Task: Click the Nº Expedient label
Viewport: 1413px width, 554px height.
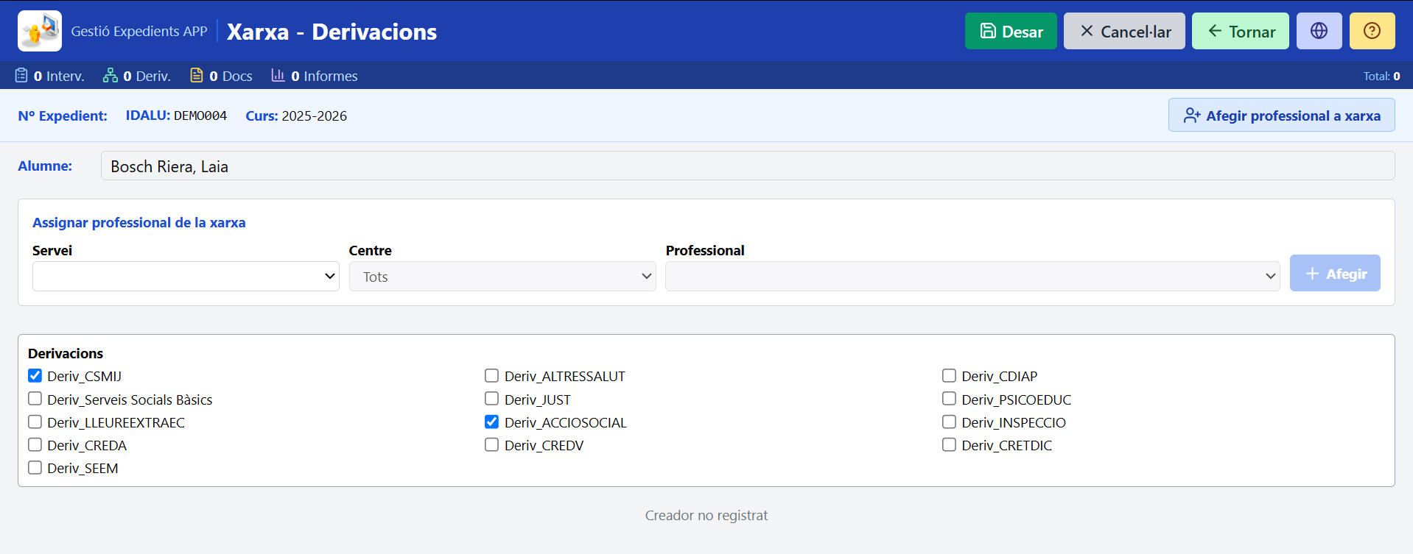Action: tap(63, 116)
